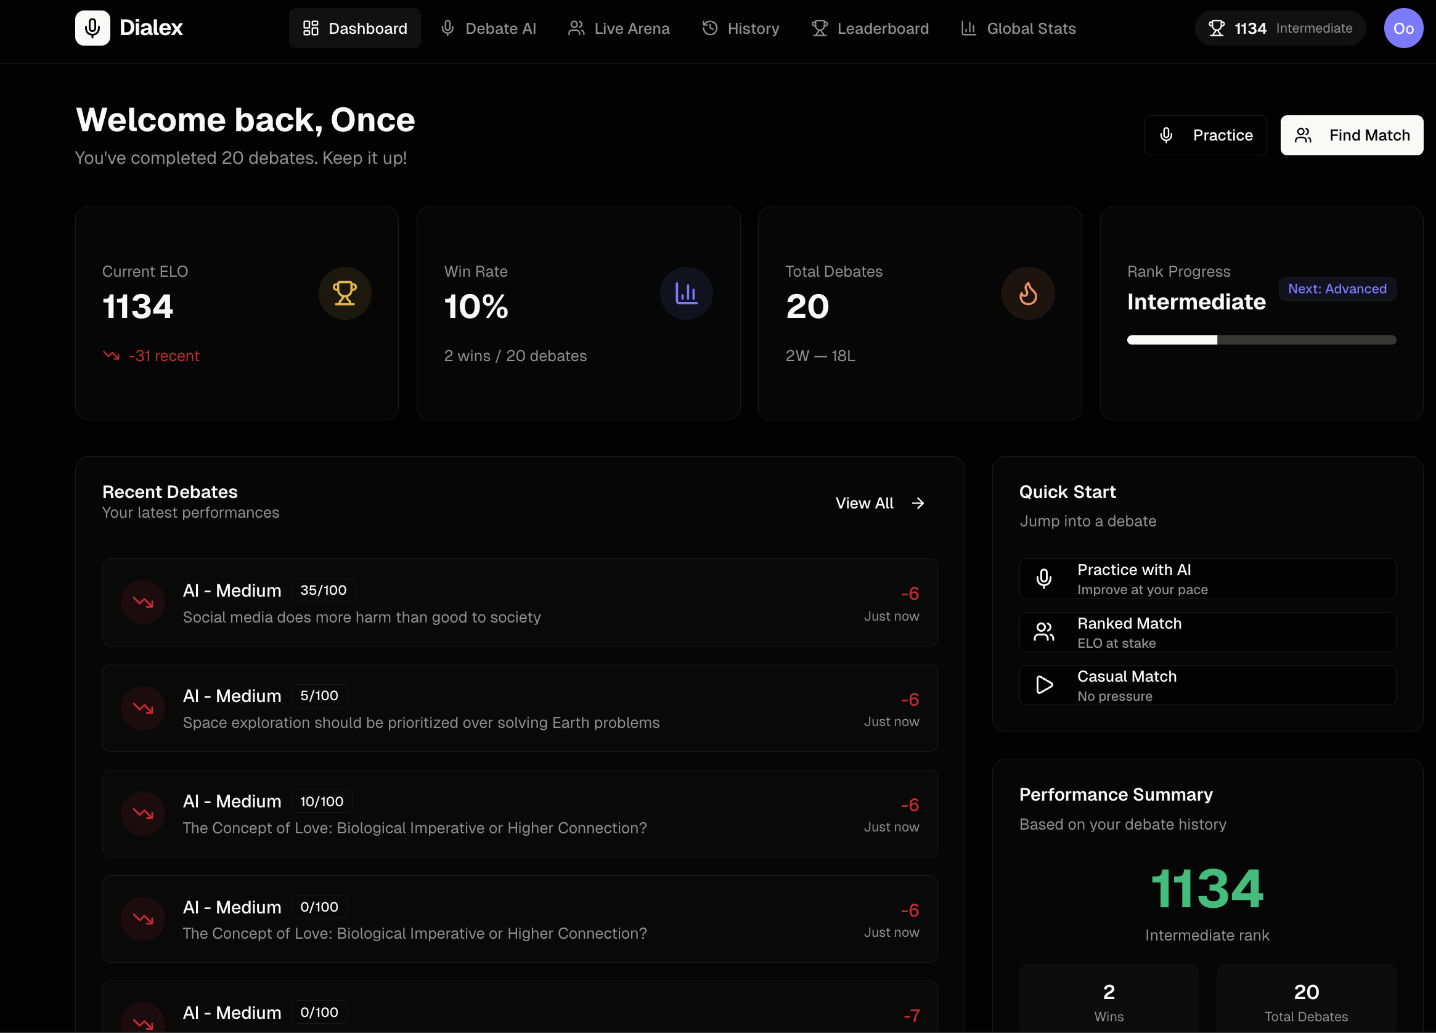1436x1033 pixels.
Task: Click the bar chart icon in Win Rate card
Action: coord(686,293)
